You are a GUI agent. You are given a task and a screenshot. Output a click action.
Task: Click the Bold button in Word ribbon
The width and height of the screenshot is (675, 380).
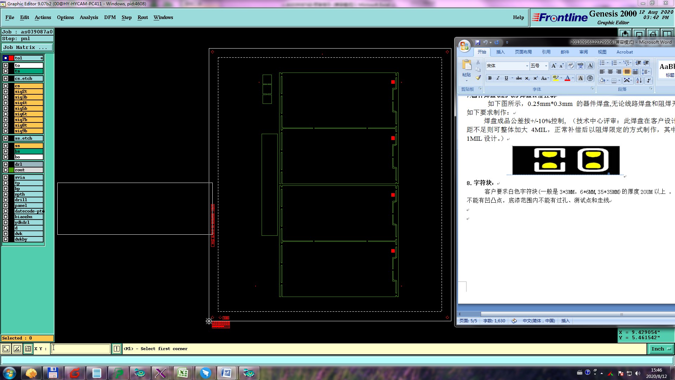pyautogui.click(x=490, y=78)
